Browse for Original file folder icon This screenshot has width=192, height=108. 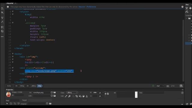click(x=50, y=103)
